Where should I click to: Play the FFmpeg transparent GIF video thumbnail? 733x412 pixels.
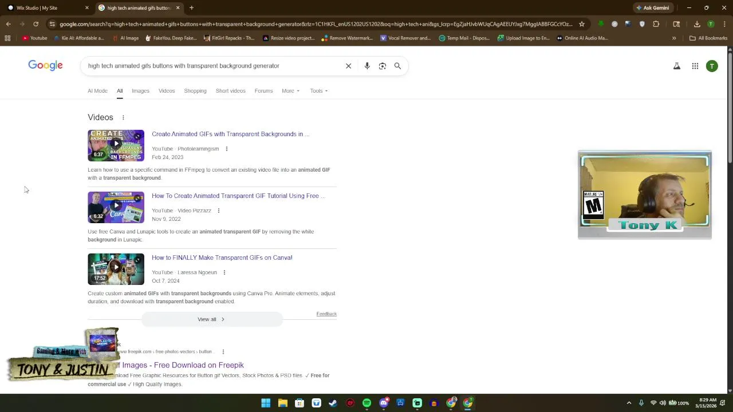[x=116, y=145]
